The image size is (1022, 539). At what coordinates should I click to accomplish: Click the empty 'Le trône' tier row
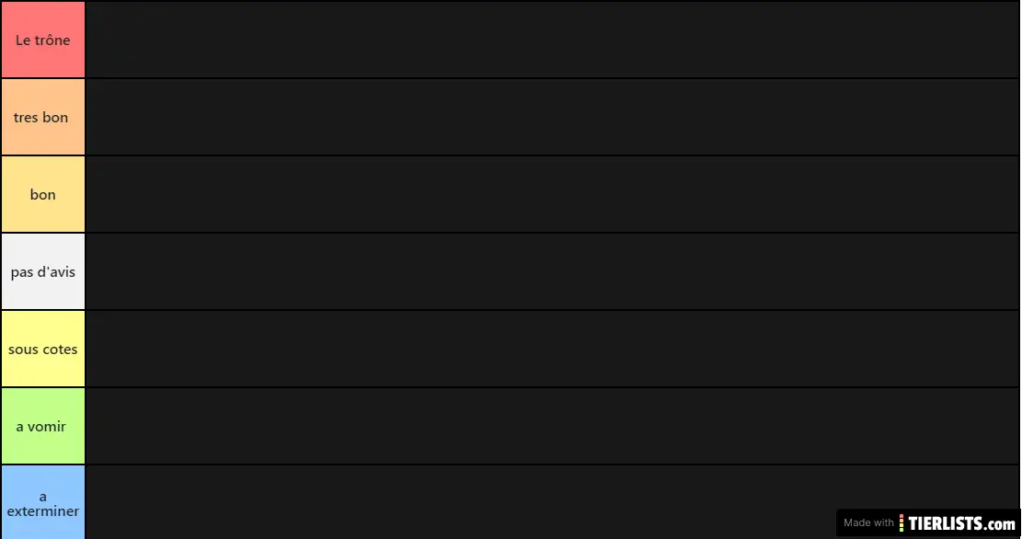click(x=552, y=40)
